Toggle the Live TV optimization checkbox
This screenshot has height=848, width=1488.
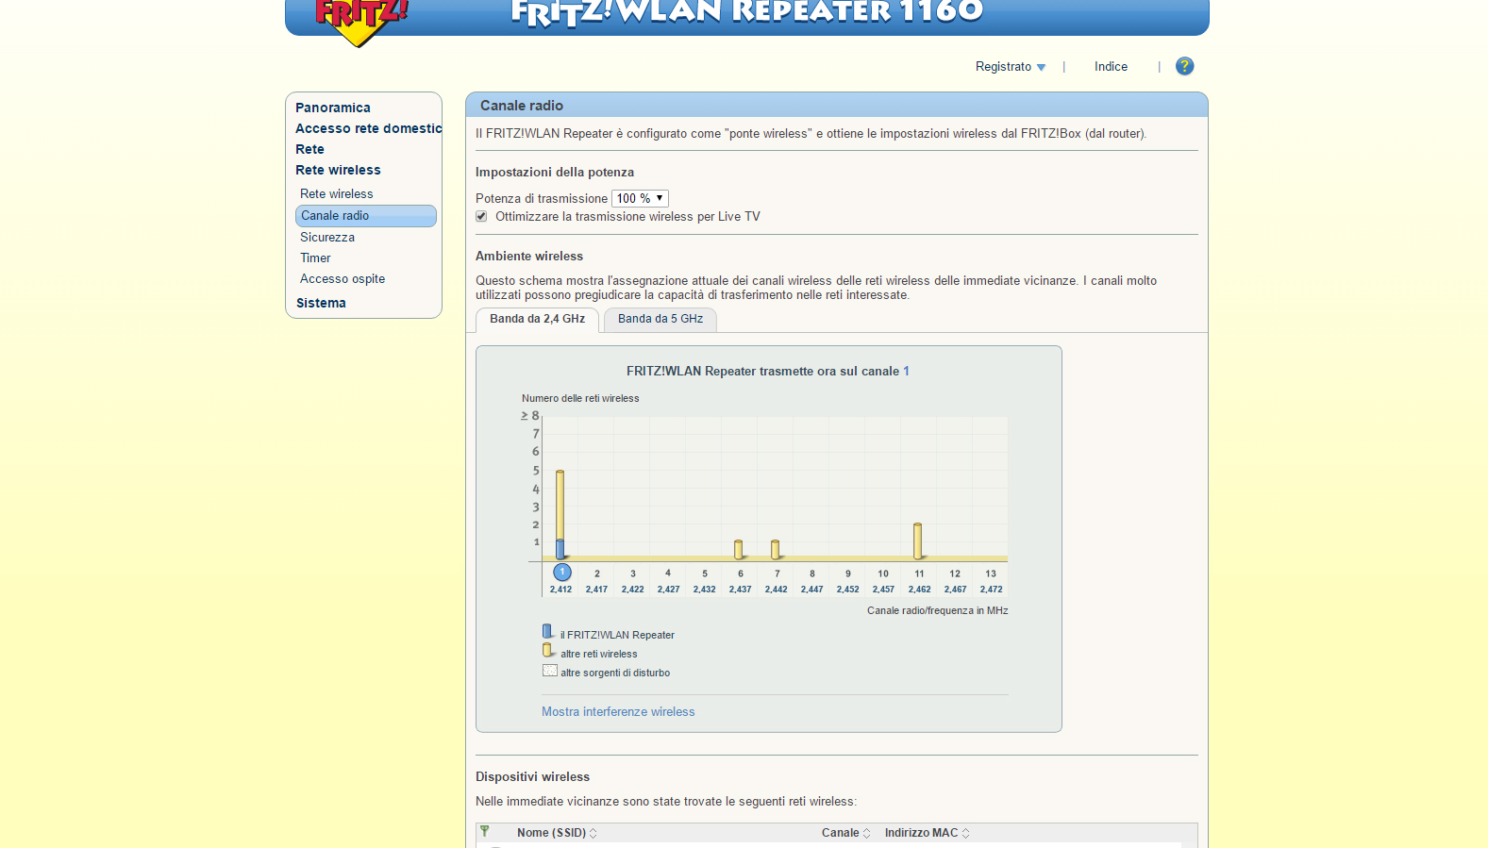(481, 217)
